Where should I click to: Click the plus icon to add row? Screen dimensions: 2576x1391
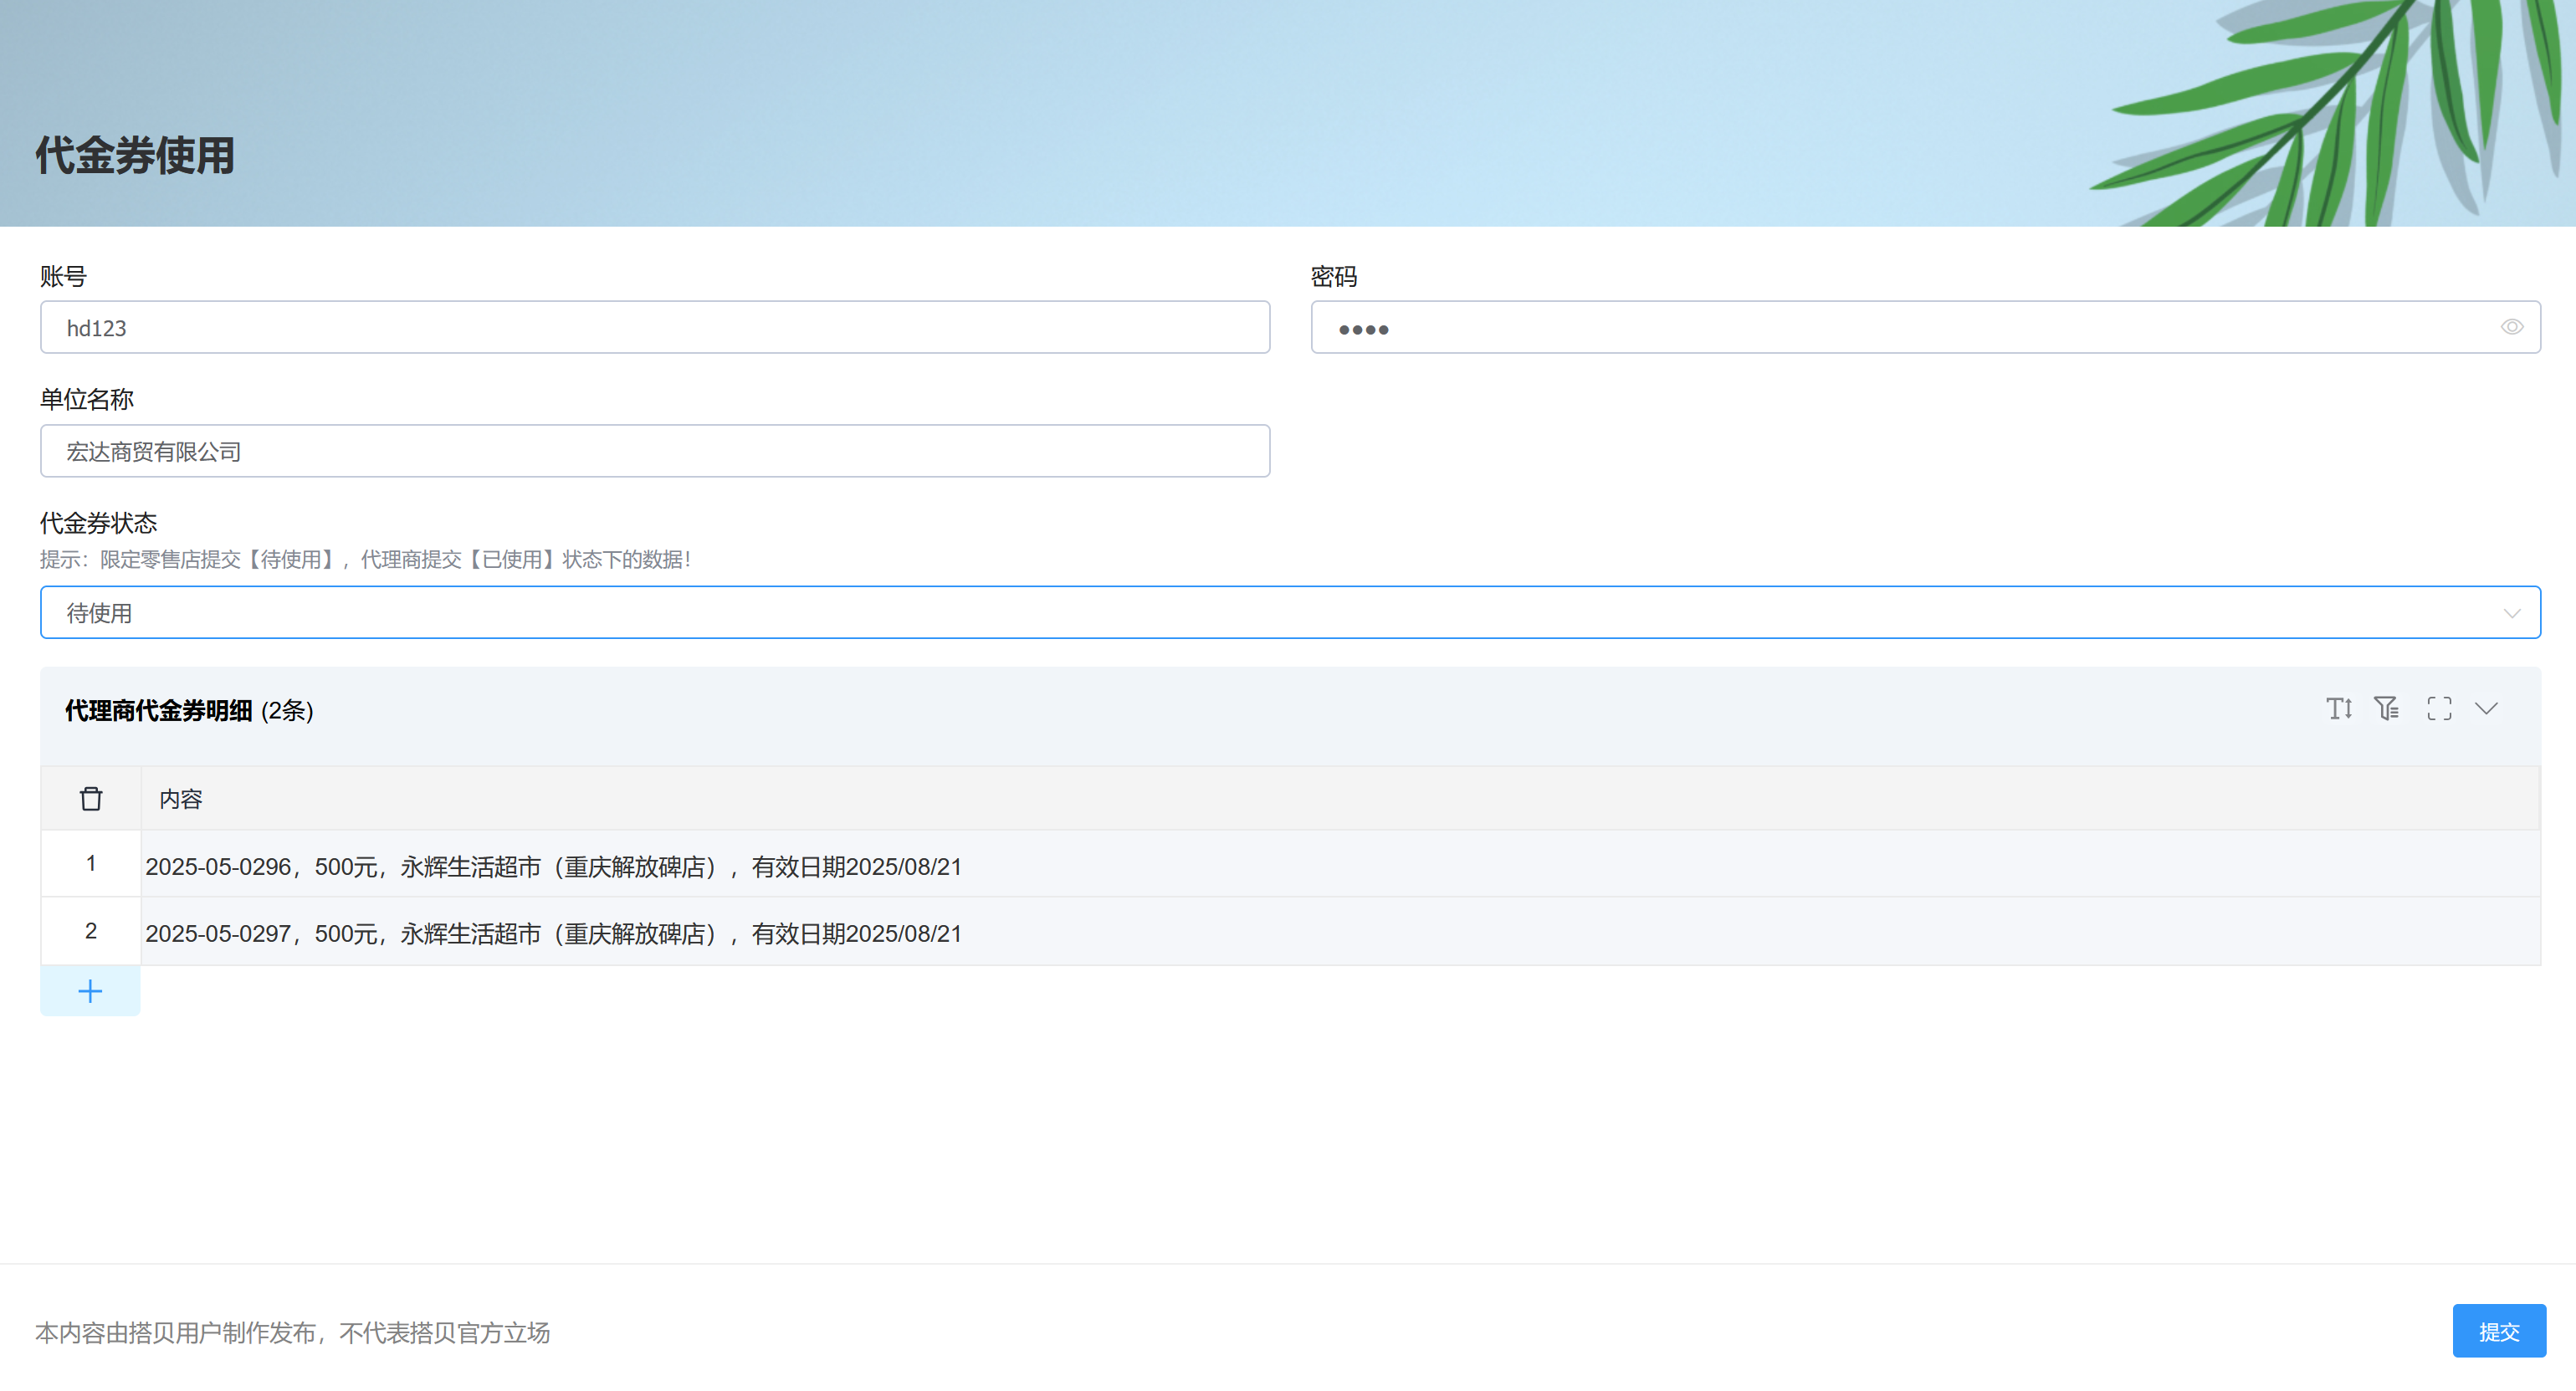90,991
